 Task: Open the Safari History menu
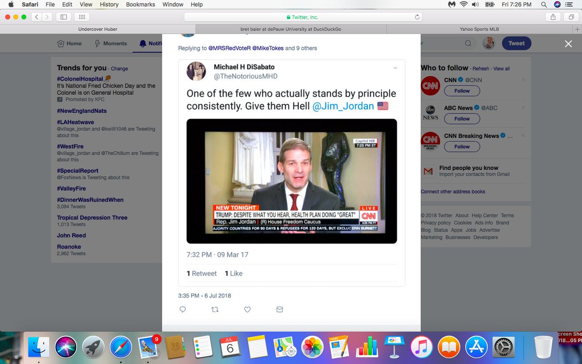click(x=109, y=4)
